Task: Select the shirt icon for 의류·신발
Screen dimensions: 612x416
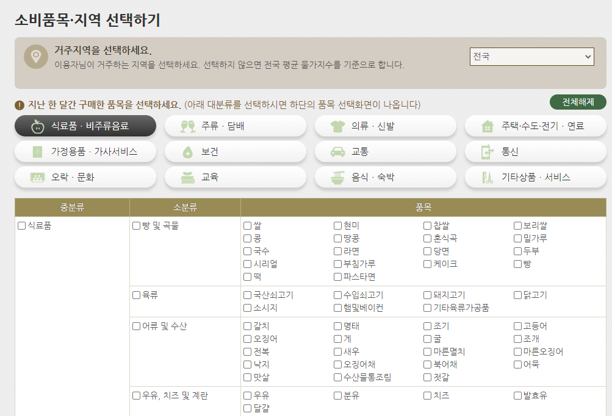Action: (337, 125)
